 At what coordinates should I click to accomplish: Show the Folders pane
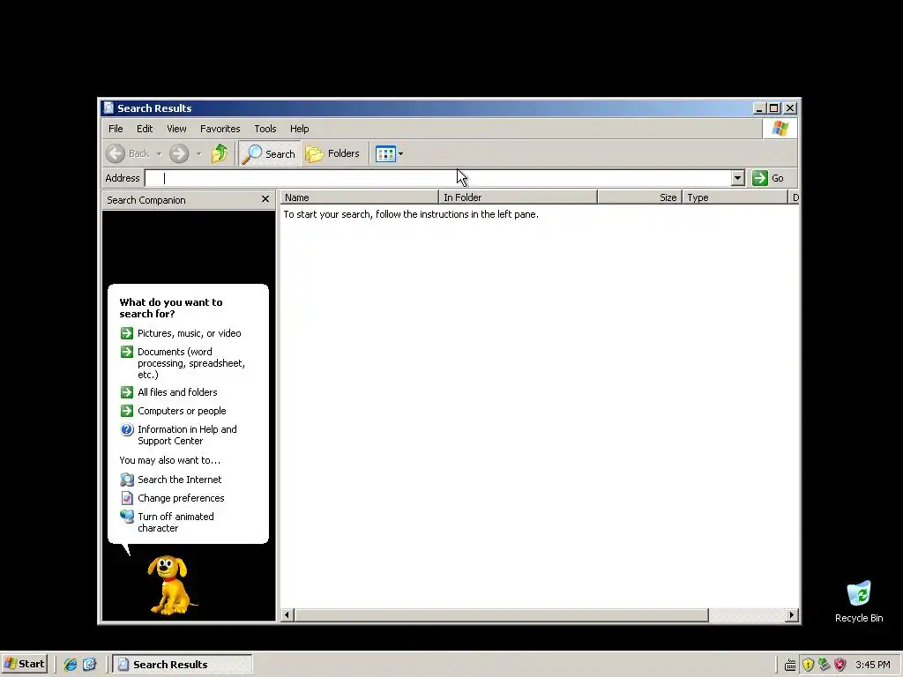click(332, 153)
